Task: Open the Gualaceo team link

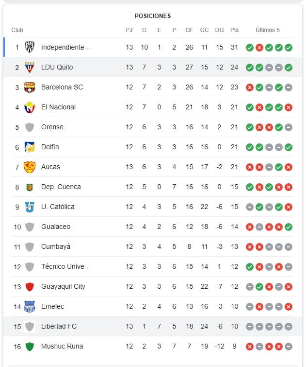Action: pos(55,227)
